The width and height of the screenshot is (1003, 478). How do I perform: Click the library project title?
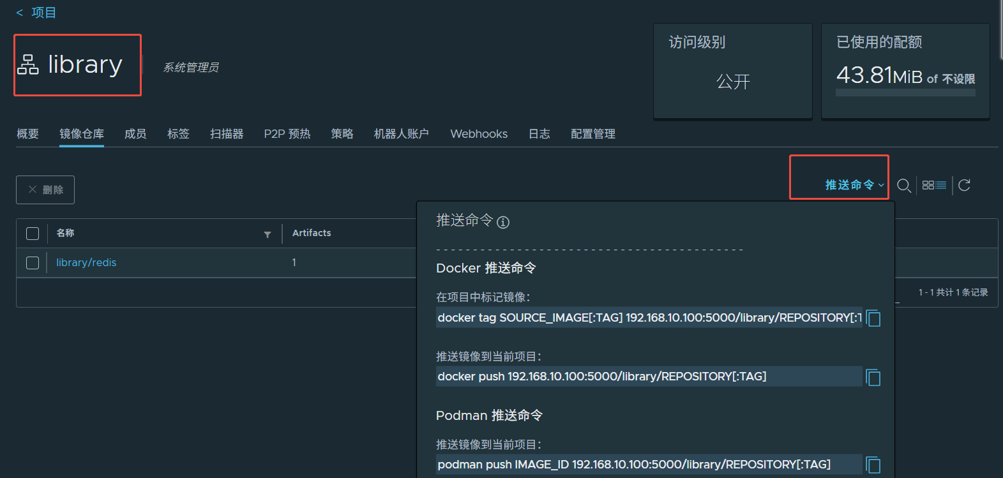click(x=85, y=64)
